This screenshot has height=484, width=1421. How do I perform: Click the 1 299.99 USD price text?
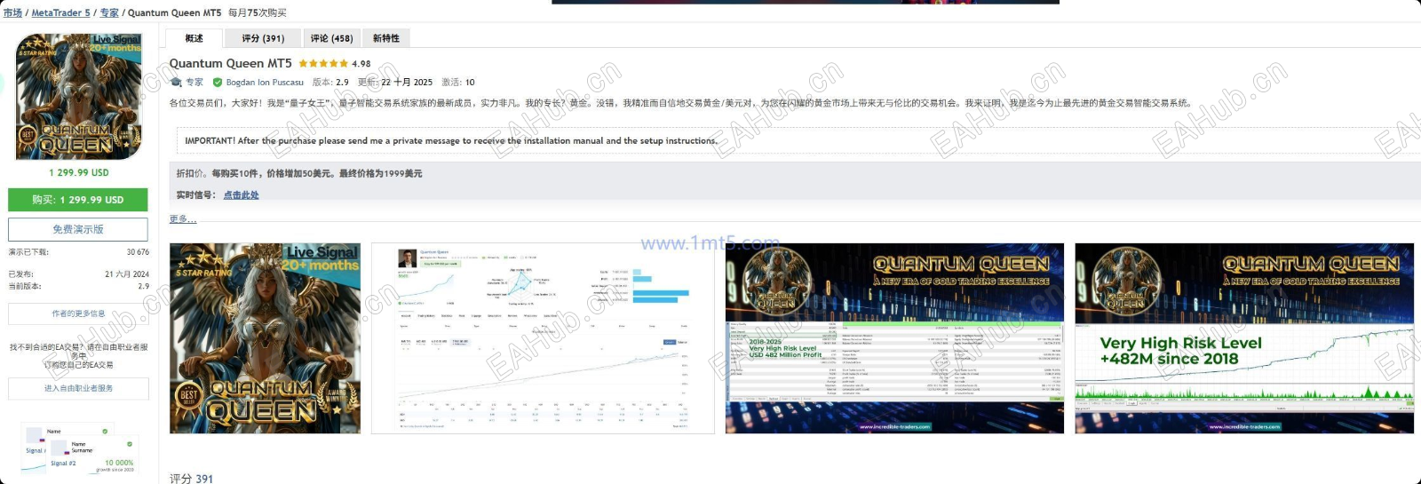tap(79, 172)
